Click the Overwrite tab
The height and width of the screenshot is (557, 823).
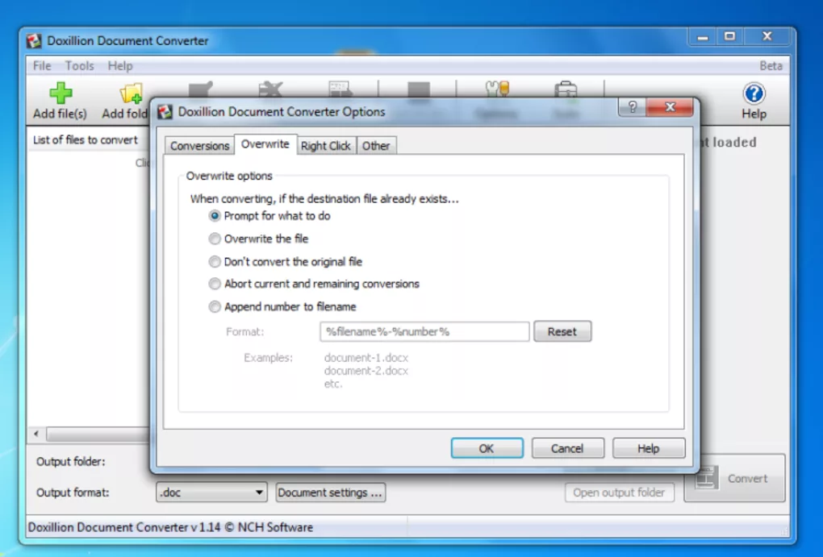[x=265, y=144]
